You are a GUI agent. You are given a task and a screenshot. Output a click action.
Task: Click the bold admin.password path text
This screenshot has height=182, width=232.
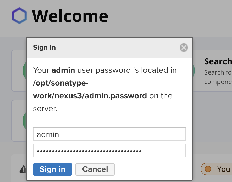[x=90, y=96]
